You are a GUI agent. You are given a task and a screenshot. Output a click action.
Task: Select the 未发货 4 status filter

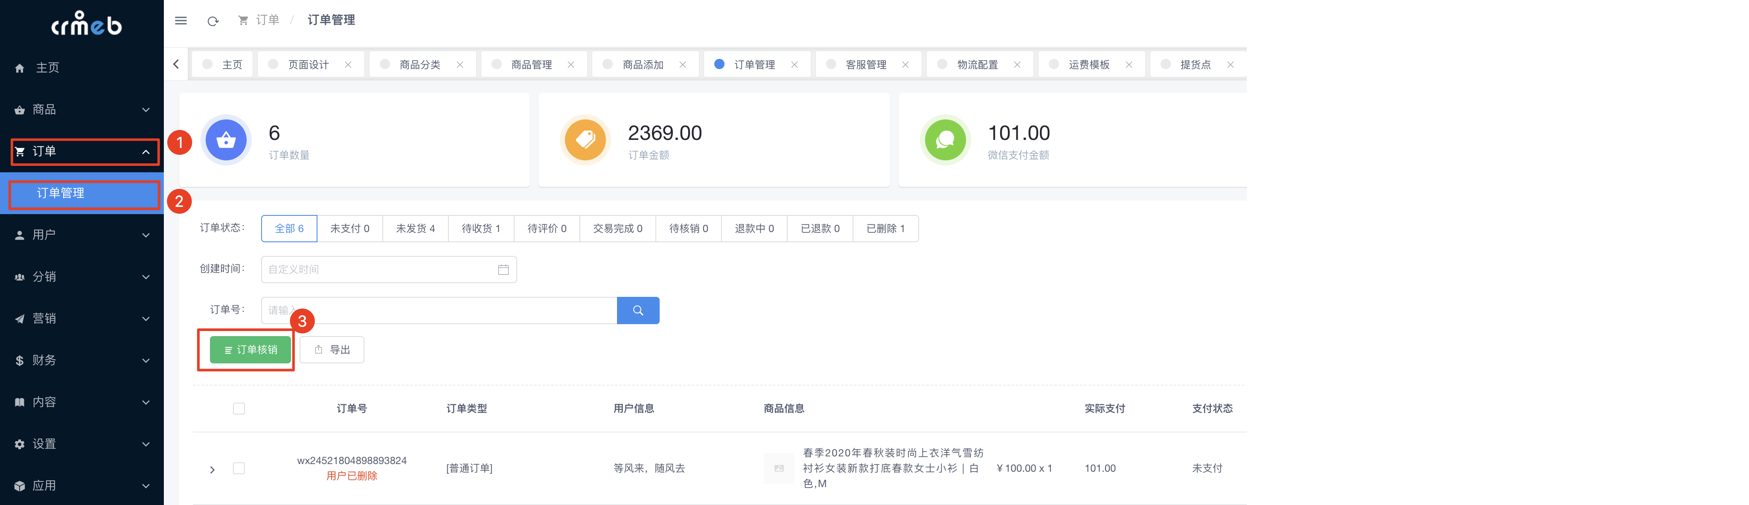click(416, 229)
